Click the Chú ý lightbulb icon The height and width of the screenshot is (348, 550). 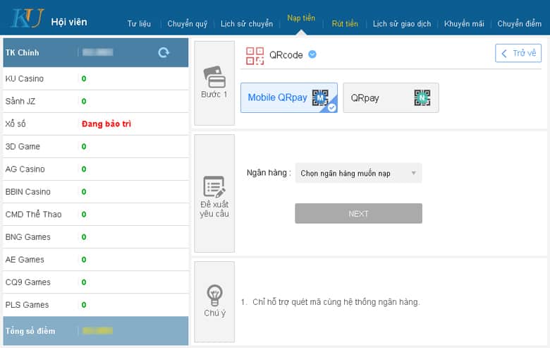tap(214, 295)
